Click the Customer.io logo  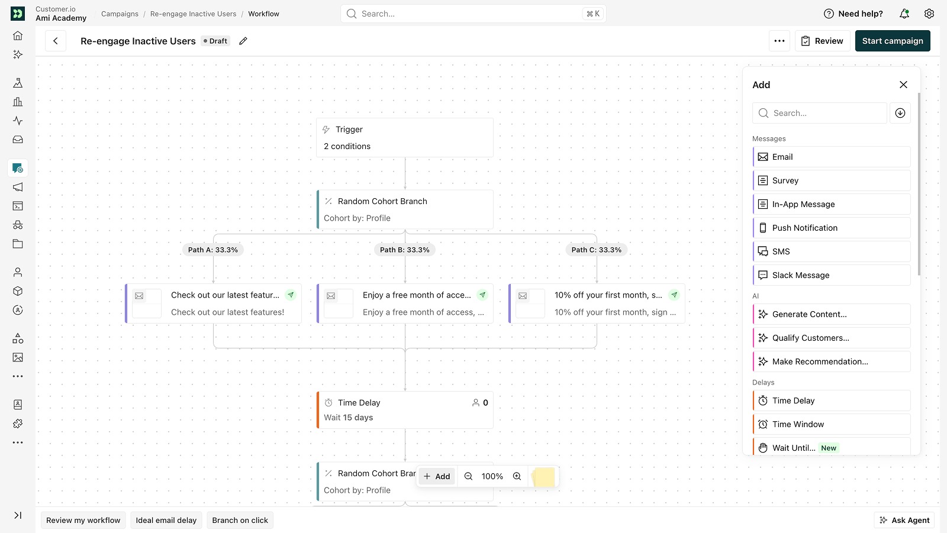(x=18, y=14)
